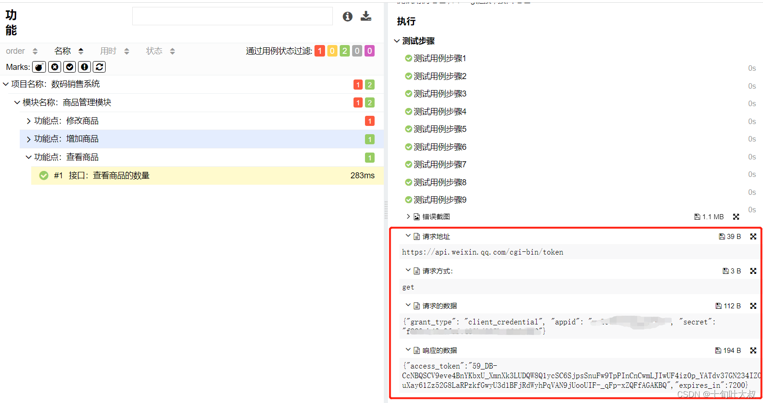Open 错误截图 attachment in fullscreen
Image resolution: width=763 pixels, height=403 pixels.
pos(736,217)
